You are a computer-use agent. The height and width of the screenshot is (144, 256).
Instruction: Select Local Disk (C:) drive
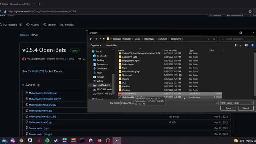click(101, 85)
